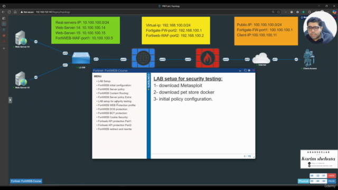Click the port1 label left of FortiWEB
This screenshot has width=338, height=190.
tap(123, 59)
